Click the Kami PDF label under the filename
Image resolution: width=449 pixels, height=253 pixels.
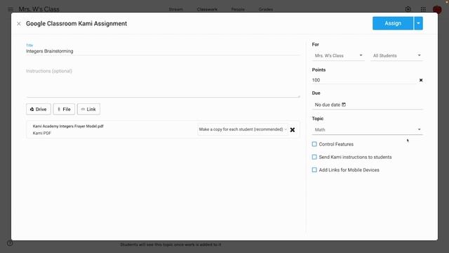42,133
